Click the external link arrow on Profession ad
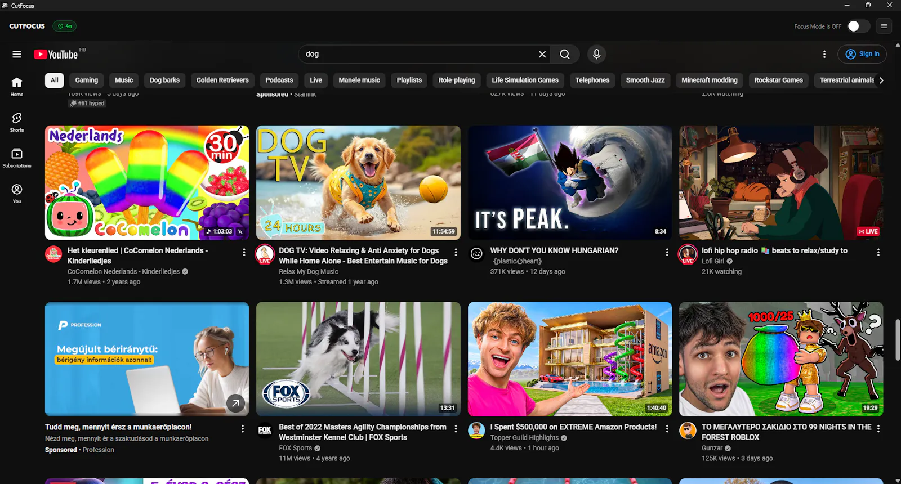This screenshot has height=484, width=901. click(x=235, y=402)
